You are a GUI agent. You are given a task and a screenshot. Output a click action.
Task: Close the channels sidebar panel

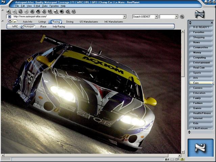pyautogui.click(x=212, y=23)
